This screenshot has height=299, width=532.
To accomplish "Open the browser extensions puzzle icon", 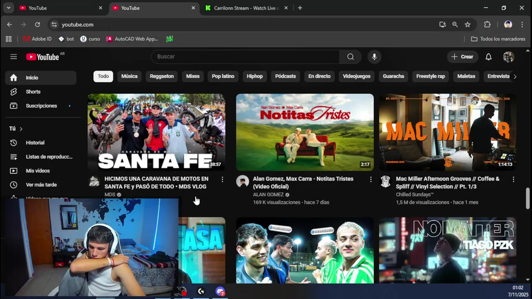I will tap(488, 25).
